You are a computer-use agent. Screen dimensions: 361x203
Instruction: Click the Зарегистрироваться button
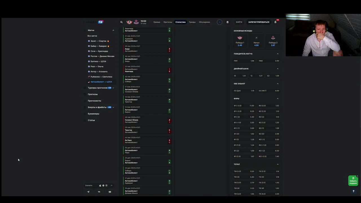pos(259,22)
